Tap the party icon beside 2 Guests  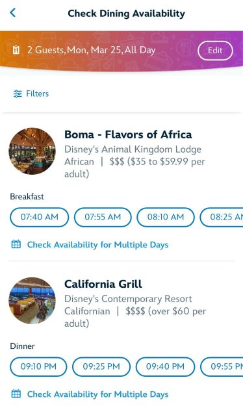click(16, 50)
